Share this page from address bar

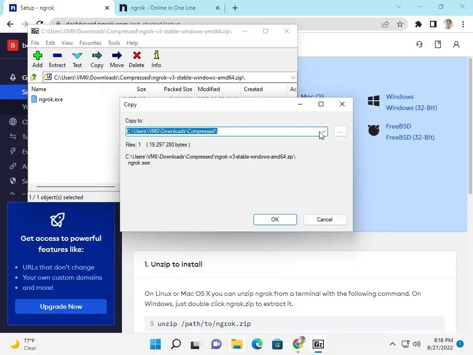[x=385, y=24]
